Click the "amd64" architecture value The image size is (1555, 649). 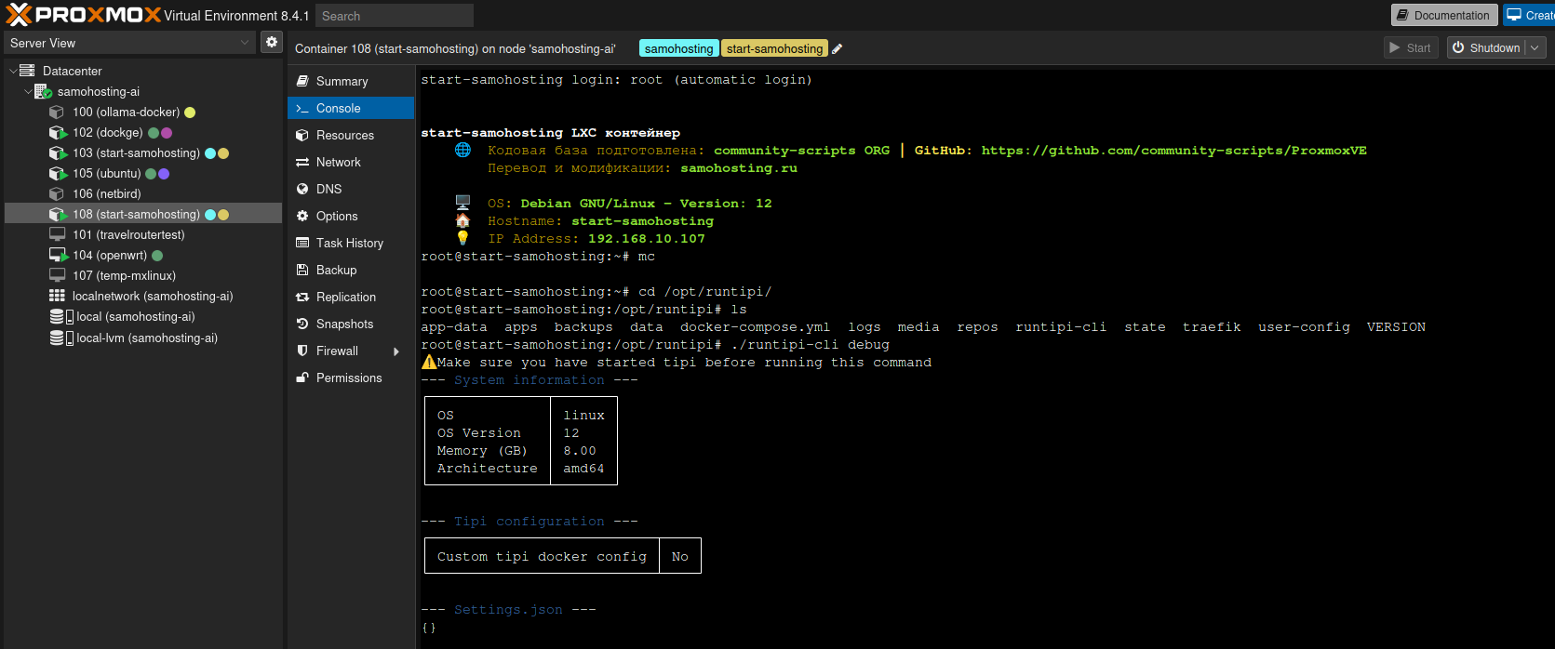point(583,469)
